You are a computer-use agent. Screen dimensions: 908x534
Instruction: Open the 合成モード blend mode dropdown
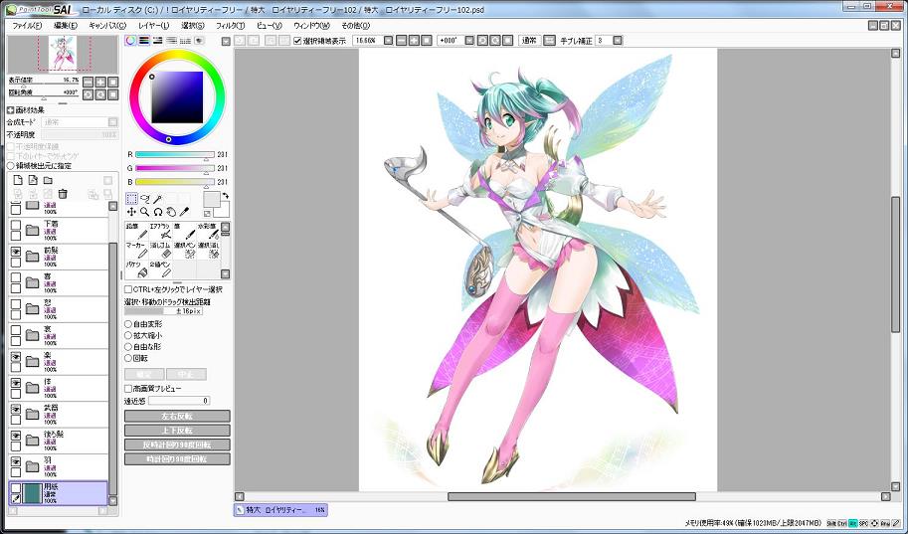[x=80, y=122]
